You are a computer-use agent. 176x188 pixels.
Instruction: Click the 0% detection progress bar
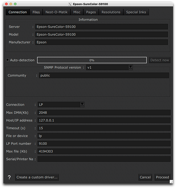92,60
